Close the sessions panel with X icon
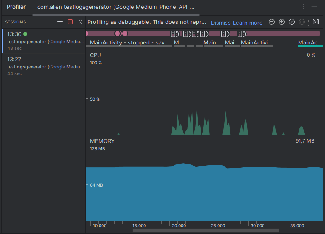325x234 pixels. pyautogui.click(x=80, y=22)
